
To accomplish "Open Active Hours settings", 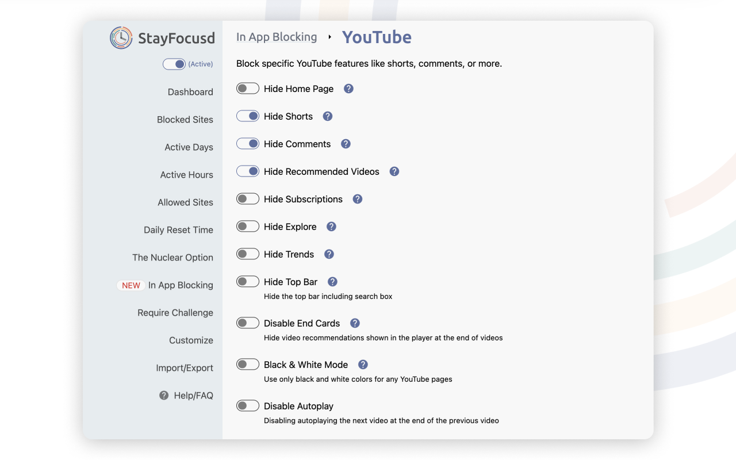I will coord(186,175).
